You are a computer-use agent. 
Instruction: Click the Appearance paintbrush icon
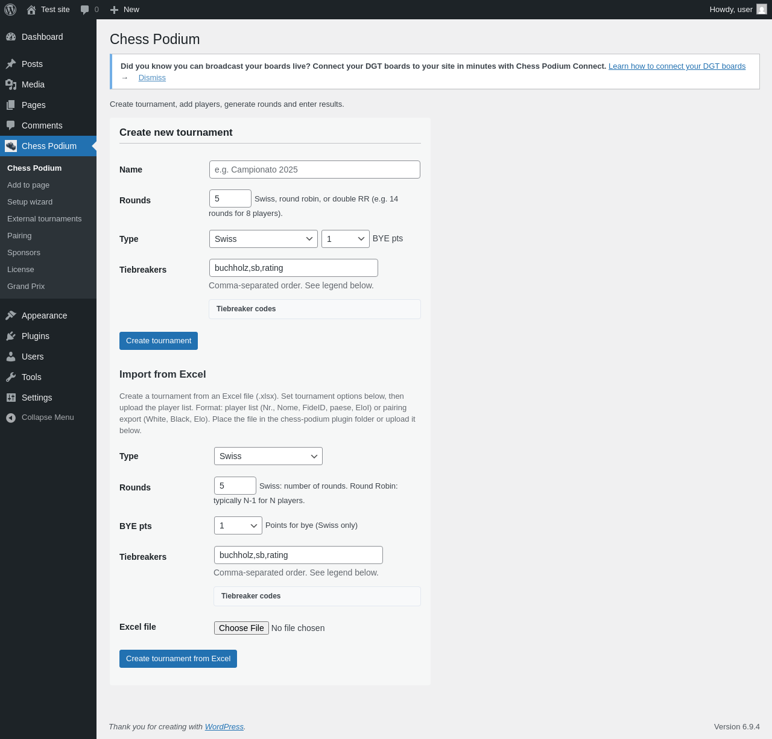click(11, 316)
